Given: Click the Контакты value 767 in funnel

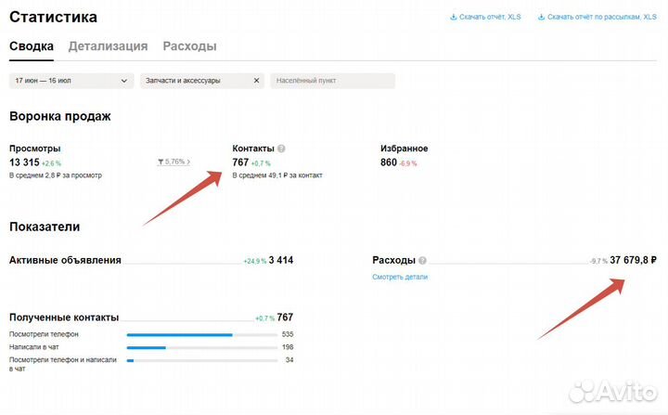Looking at the screenshot, I should point(240,162).
